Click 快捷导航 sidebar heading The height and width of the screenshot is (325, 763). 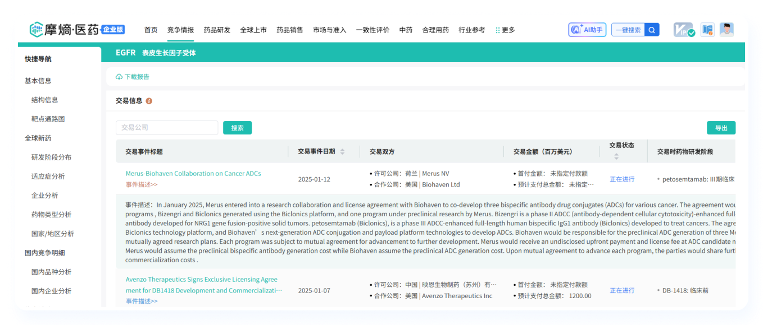click(38, 59)
